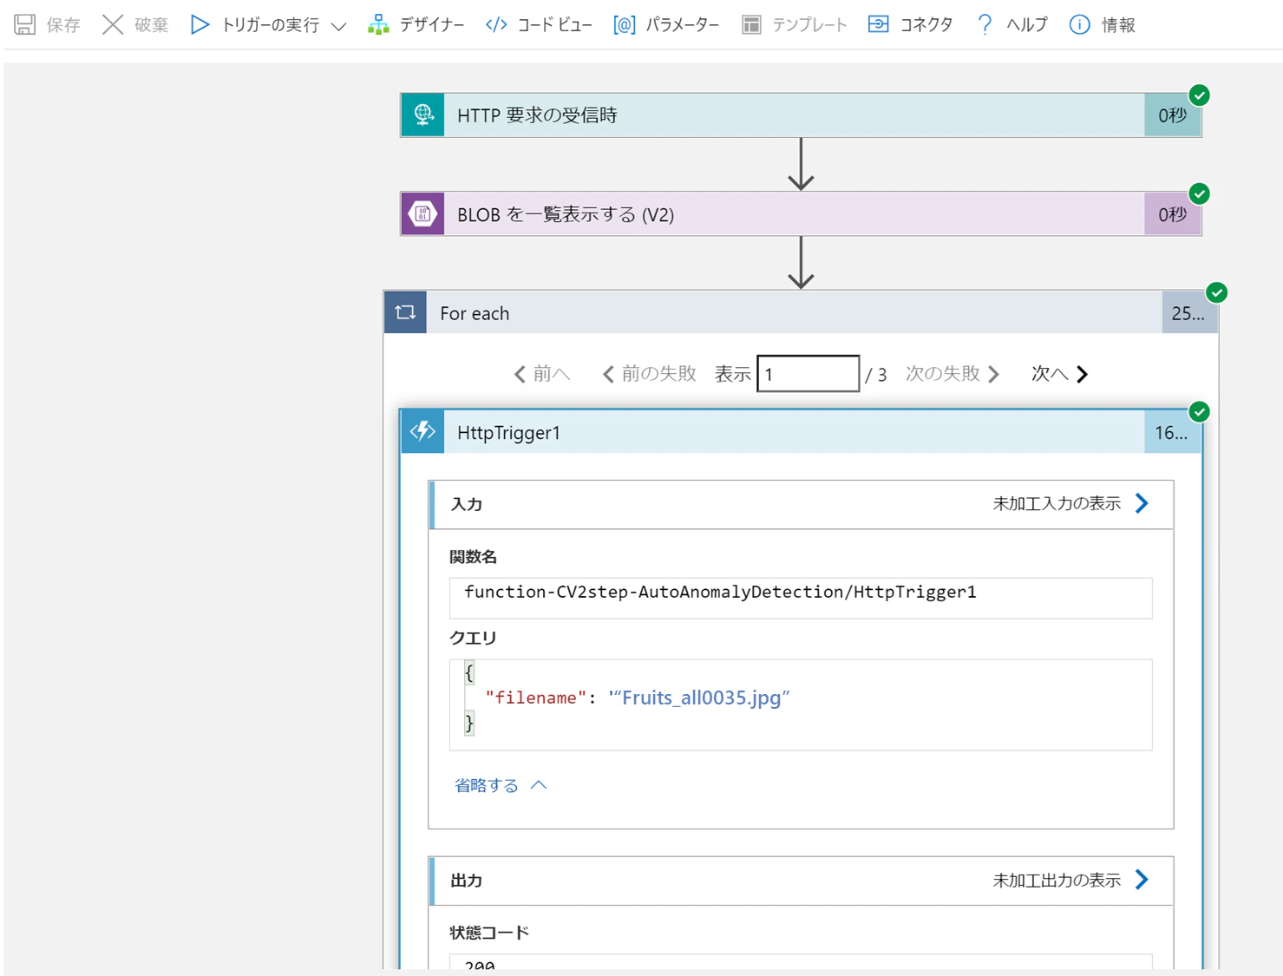Image resolution: width=1283 pixels, height=976 pixels.
Task: Click the BLOB storage hexagon icon
Action: point(422,213)
